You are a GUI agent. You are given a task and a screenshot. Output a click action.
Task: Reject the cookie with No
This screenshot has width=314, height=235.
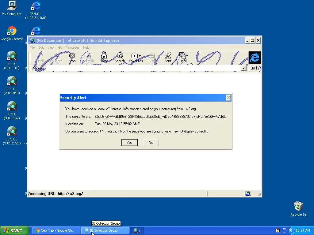click(x=151, y=143)
